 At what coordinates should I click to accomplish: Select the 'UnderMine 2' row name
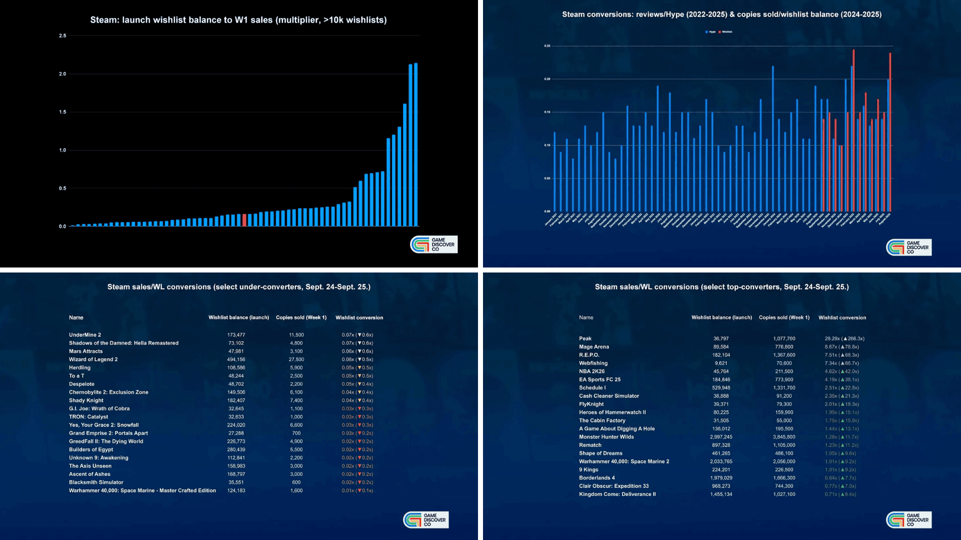tap(85, 335)
